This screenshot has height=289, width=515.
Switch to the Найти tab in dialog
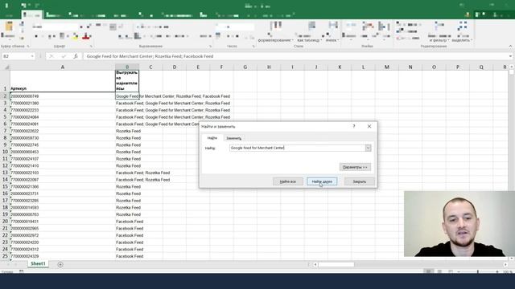(212, 138)
